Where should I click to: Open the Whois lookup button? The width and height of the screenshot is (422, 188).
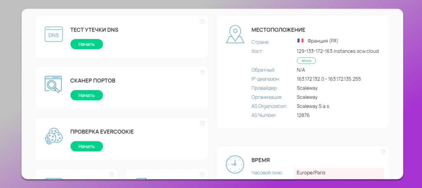click(x=306, y=61)
